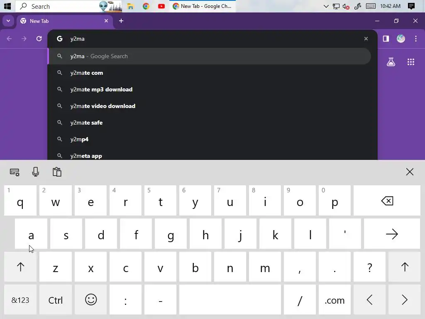Reload the page in Chrome
Screen dimensions: 425x319
pyautogui.click(x=39, y=39)
